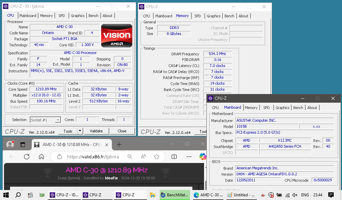This screenshot has height=200, width=342.
Task: Open About tab in the DDR3 memory CPU-Z window
Action: point(243,16)
